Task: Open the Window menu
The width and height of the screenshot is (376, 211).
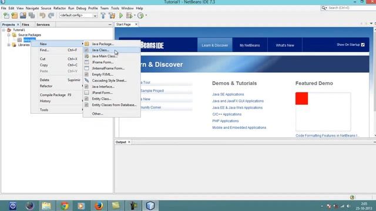Action: coord(127,8)
